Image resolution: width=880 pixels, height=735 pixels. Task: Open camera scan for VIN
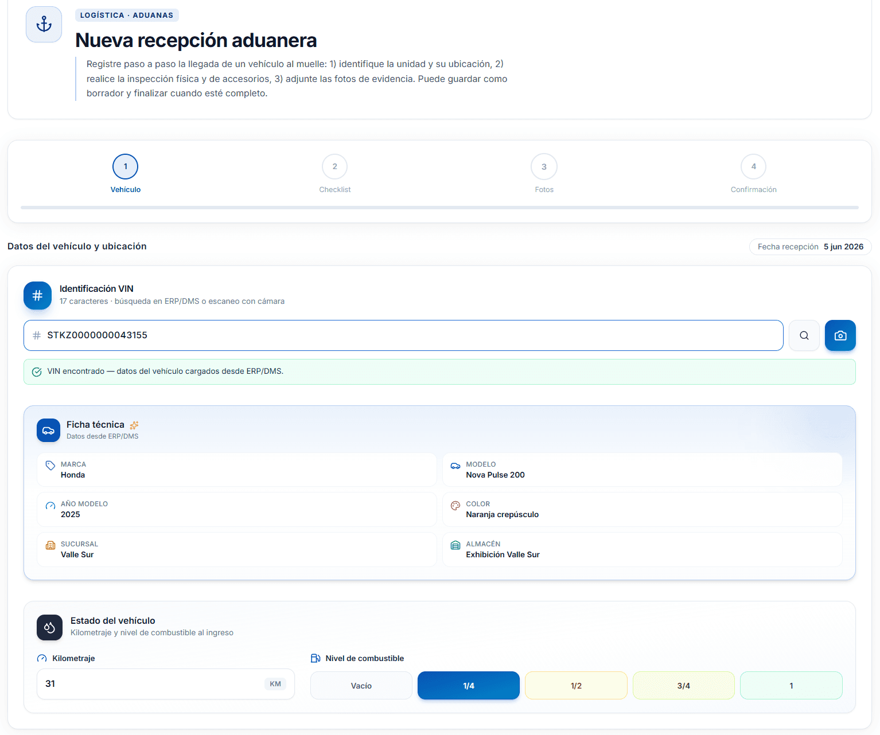coord(840,335)
